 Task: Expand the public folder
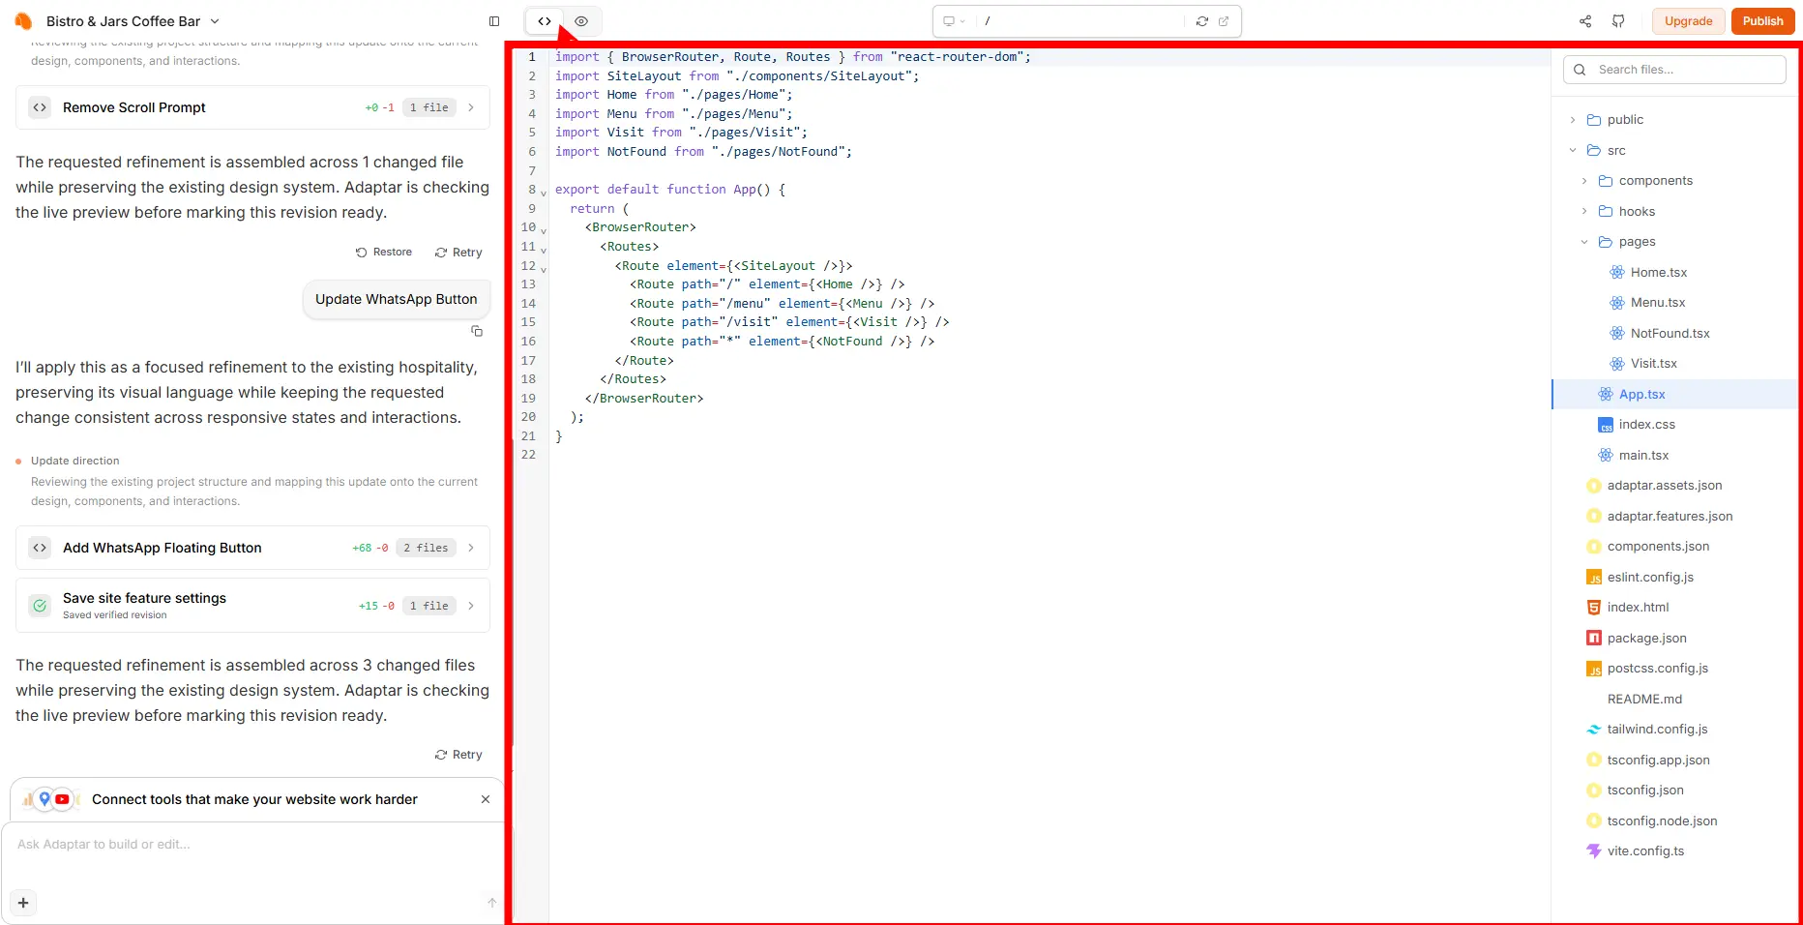pyautogui.click(x=1674, y=120)
